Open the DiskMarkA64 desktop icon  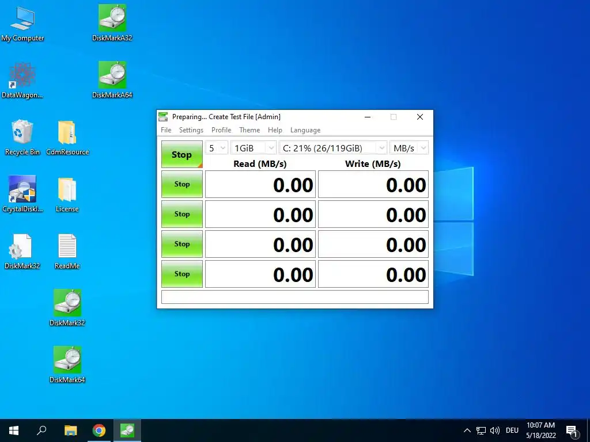coord(112,79)
